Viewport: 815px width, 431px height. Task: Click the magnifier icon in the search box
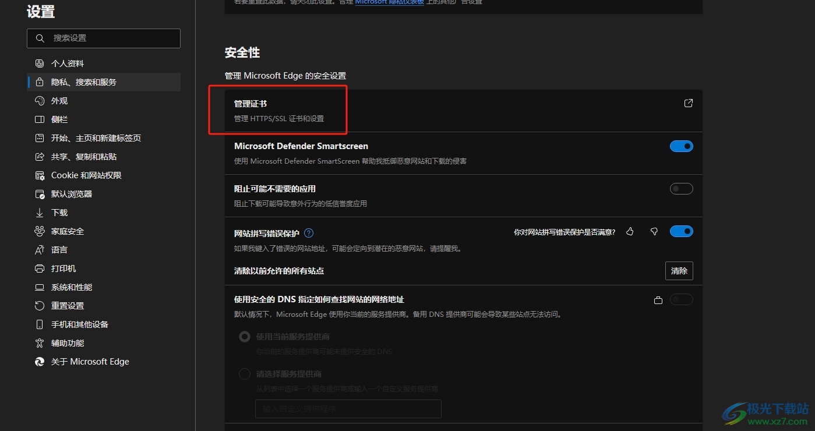(40, 38)
